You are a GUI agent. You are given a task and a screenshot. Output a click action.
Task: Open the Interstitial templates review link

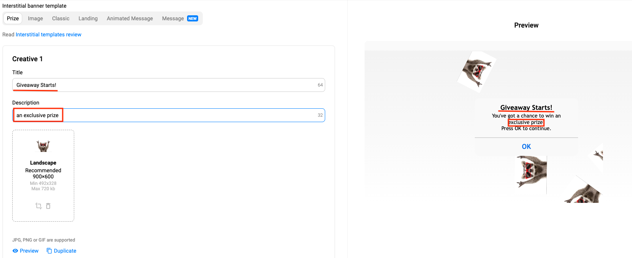pos(49,34)
